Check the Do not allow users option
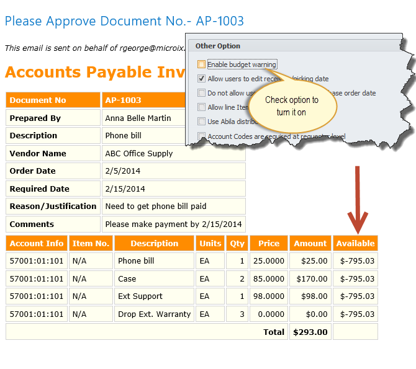The width and height of the screenshot is (416, 369). pyautogui.click(x=201, y=93)
